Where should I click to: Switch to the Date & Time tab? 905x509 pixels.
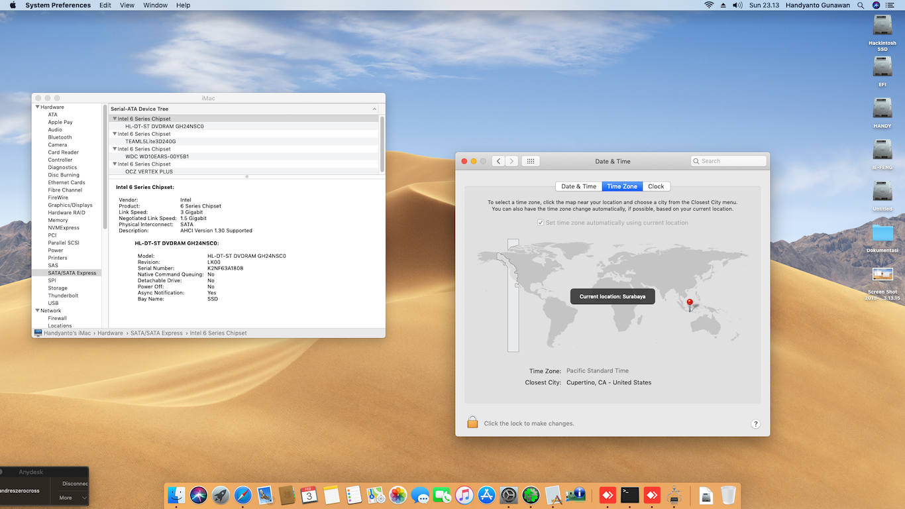[579, 186]
